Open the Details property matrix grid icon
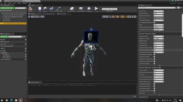 pyautogui.click(x=178, y=8)
